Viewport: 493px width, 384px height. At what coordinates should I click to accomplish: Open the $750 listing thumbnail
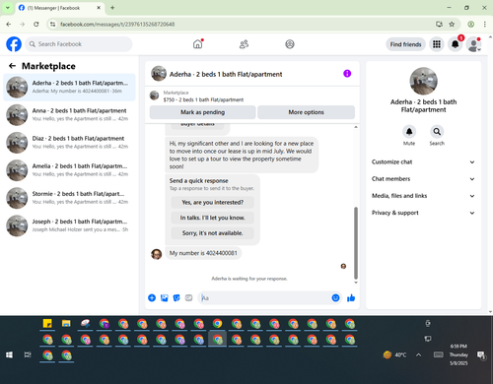point(154,96)
